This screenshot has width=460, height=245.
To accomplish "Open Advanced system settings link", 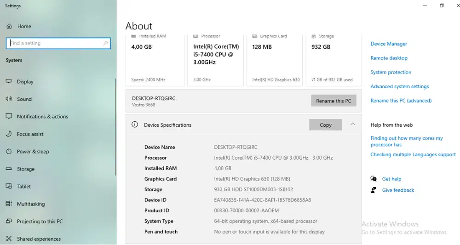I will [x=399, y=86].
